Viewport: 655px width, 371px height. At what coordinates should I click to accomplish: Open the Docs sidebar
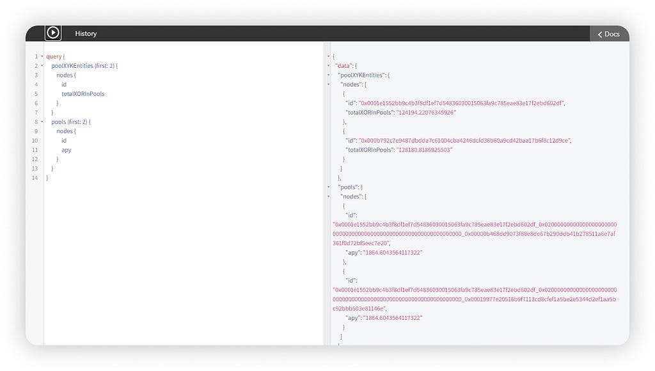609,34
